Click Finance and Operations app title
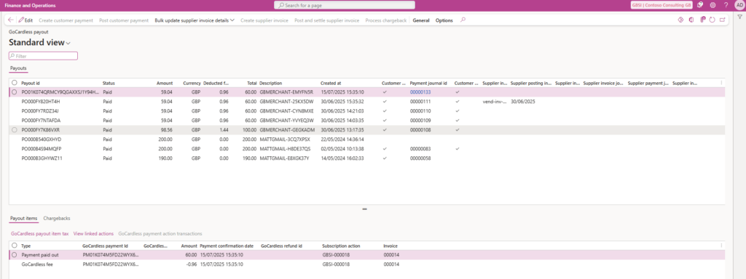The height and width of the screenshot is (279, 746). 30,5
